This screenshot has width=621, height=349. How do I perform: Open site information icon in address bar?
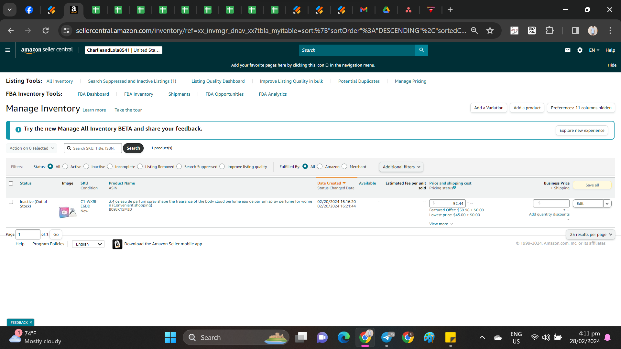pyautogui.click(x=66, y=30)
